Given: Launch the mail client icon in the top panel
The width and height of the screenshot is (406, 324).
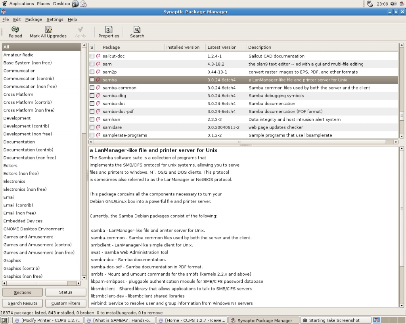Looking at the screenshot, I should (83, 4).
